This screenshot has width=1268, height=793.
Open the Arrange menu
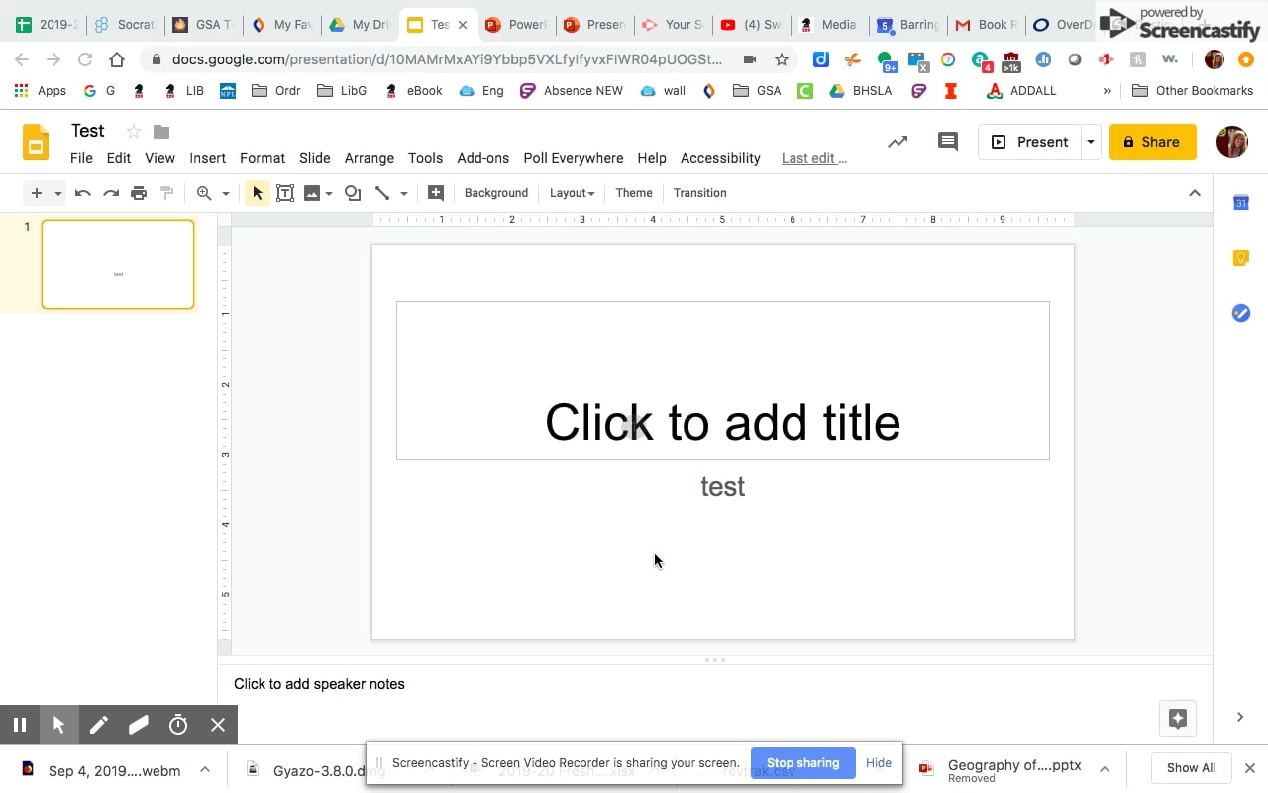point(370,158)
